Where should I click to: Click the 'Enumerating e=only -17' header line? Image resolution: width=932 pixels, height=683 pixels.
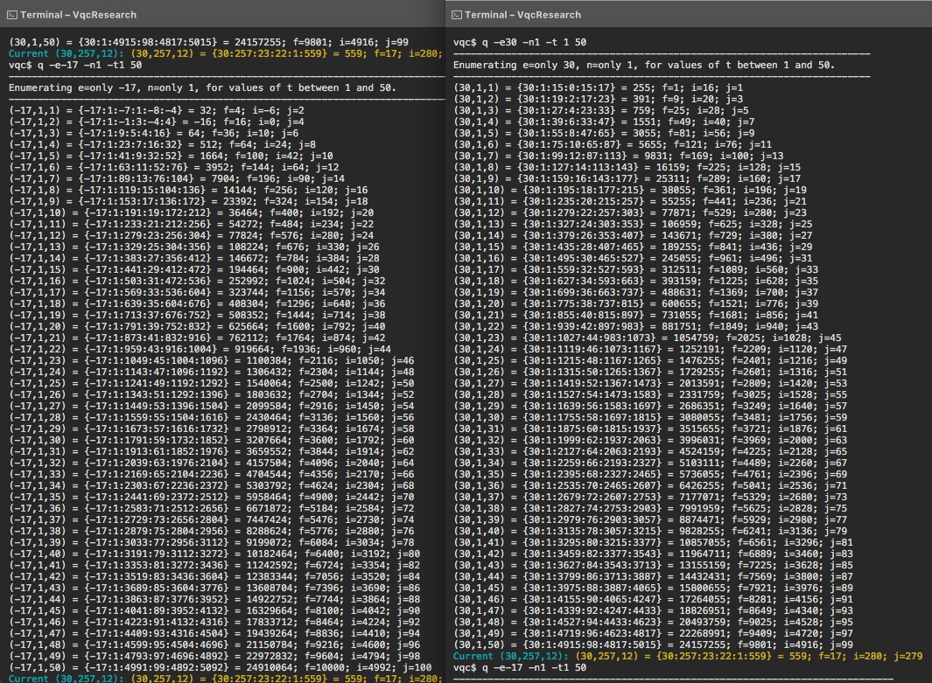click(202, 87)
